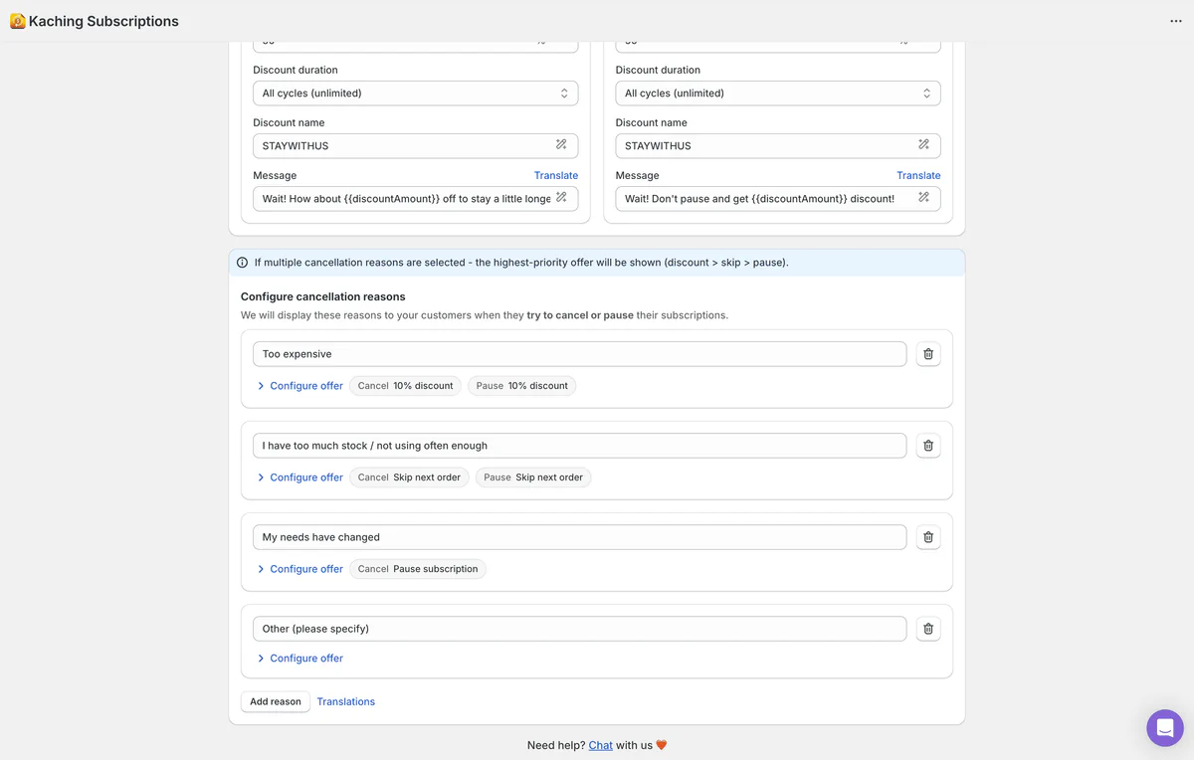The width and height of the screenshot is (1194, 760).
Task: Open right Discount duration dropdown
Action: (778, 94)
